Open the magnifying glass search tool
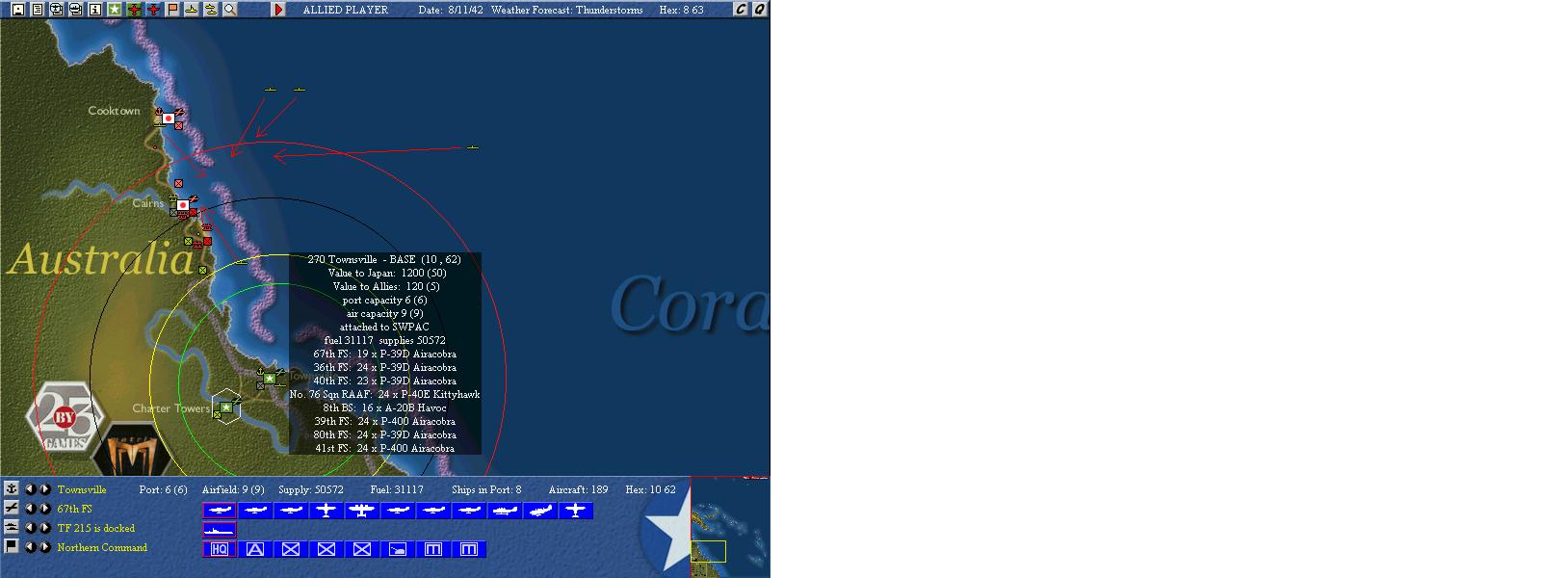The height and width of the screenshot is (578, 1541). pyautogui.click(x=230, y=10)
